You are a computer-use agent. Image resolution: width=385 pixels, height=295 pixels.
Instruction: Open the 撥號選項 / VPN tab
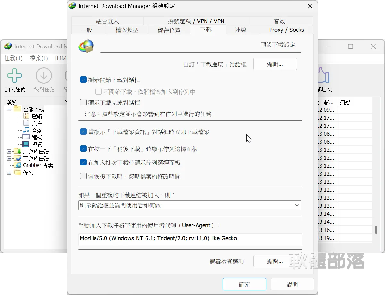[x=196, y=21]
